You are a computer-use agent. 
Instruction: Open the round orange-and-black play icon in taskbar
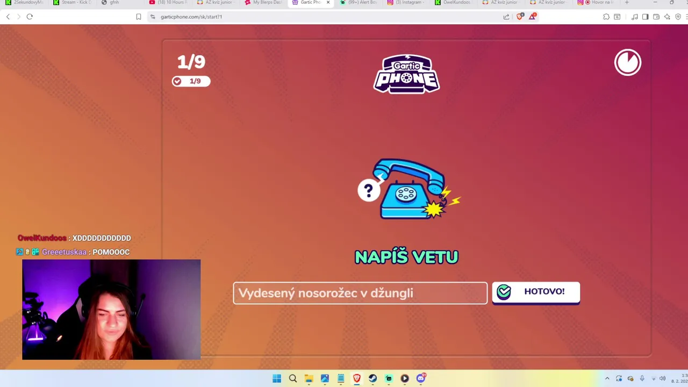click(405, 378)
